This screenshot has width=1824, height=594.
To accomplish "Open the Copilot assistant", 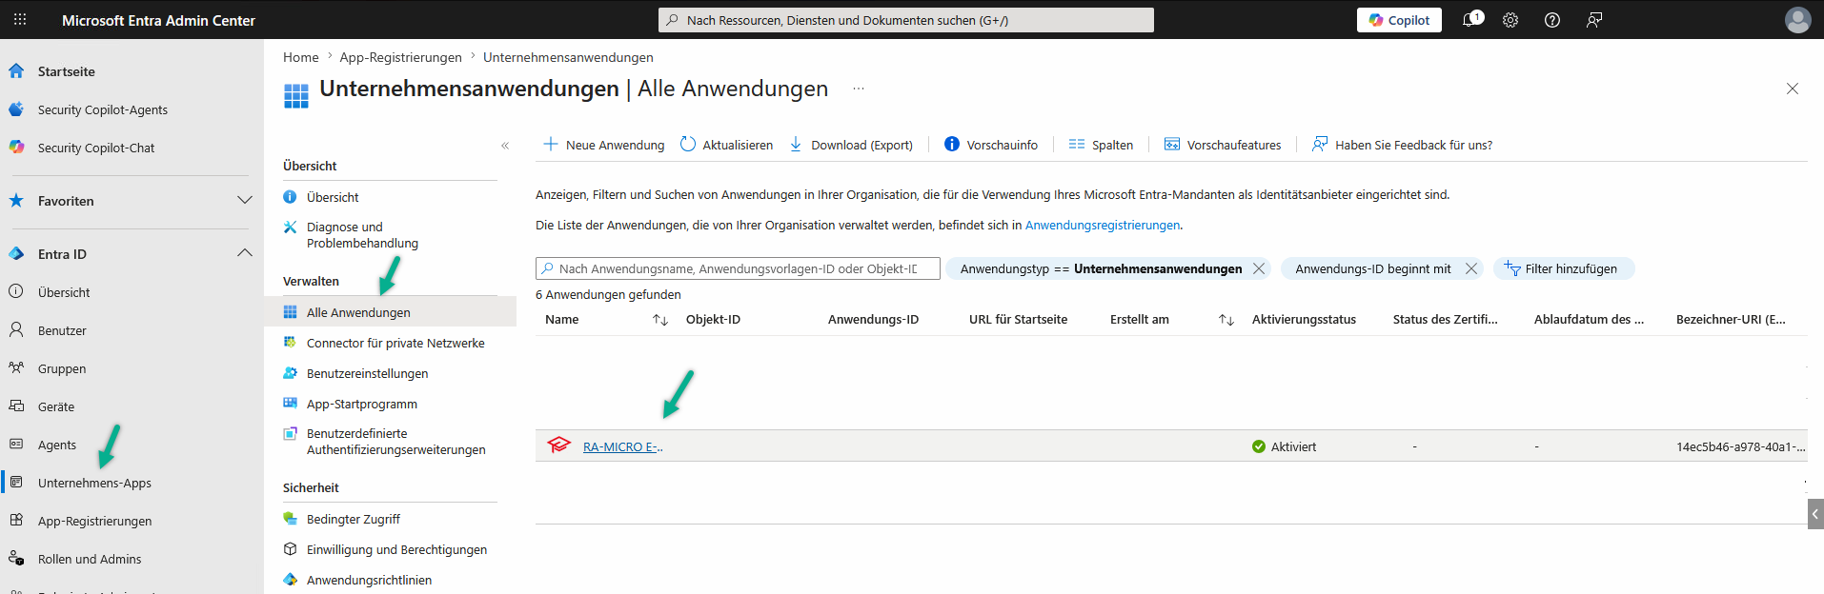I will [x=1399, y=20].
